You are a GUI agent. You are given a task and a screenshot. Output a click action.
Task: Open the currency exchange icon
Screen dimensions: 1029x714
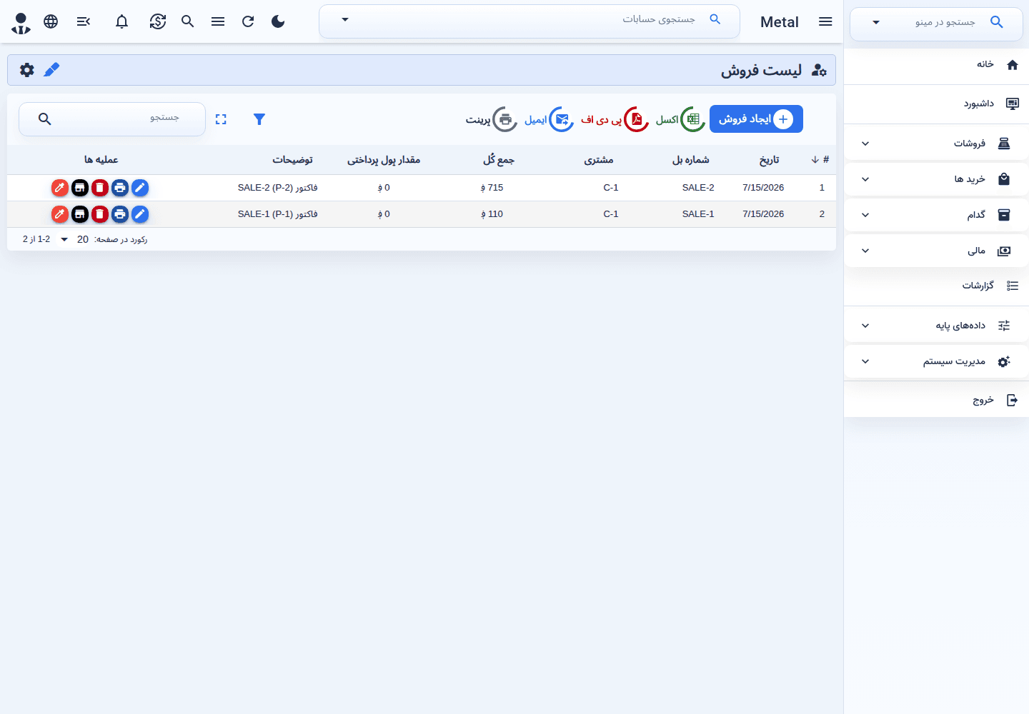(x=158, y=21)
